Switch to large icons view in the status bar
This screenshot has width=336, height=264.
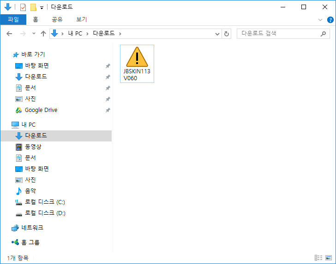(x=329, y=258)
